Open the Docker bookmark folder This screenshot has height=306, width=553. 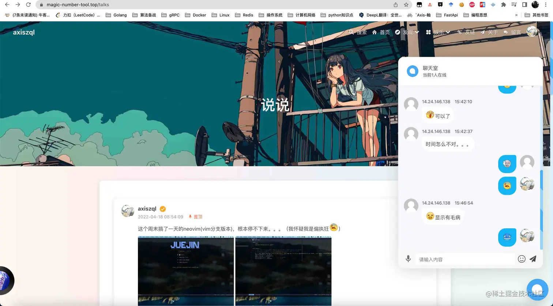(x=195, y=15)
